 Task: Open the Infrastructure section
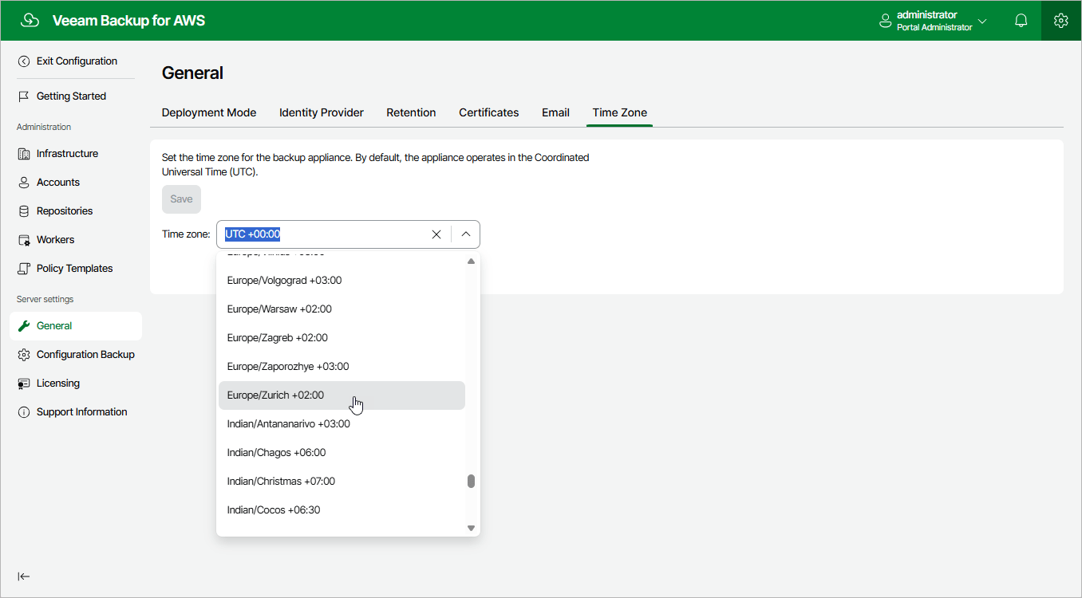(67, 153)
